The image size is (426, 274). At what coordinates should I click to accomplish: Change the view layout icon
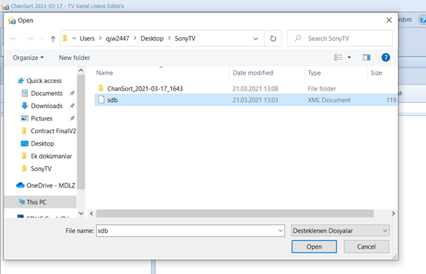pyautogui.click(x=338, y=57)
